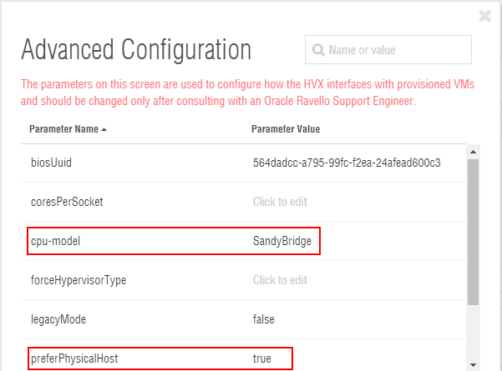This screenshot has width=502, height=371.
Task: Click the scrollbar up arrow
Action: tap(474, 152)
